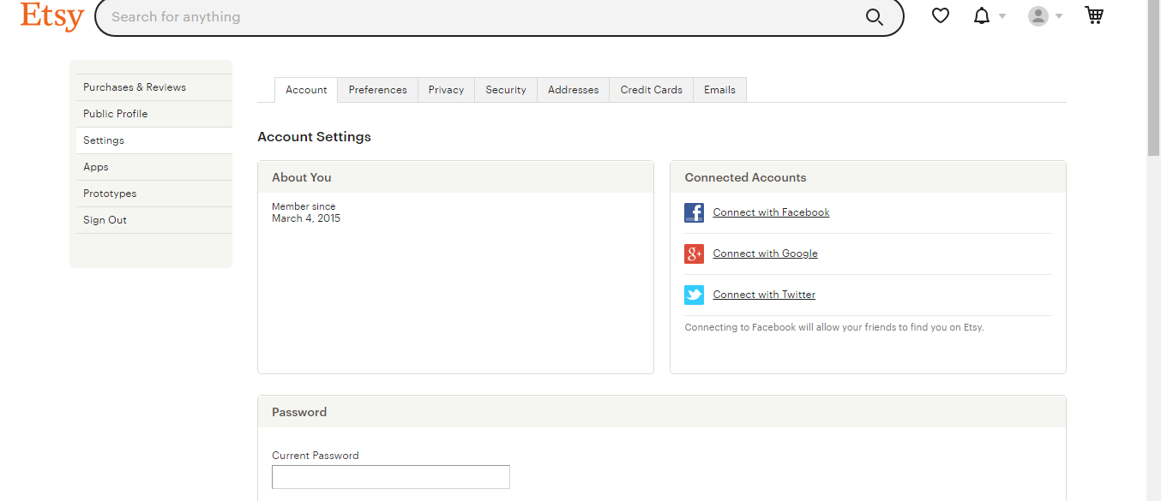Switch to the Privacy tab
Viewport: 1161px width, 501px height.
click(446, 90)
